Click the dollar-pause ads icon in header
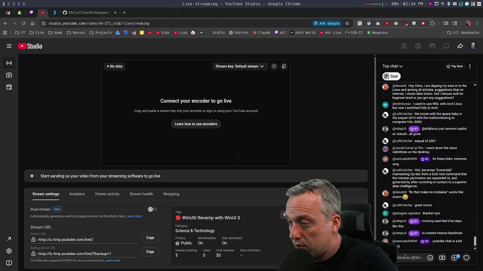The height and width of the screenshot is (271, 483). (418, 46)
